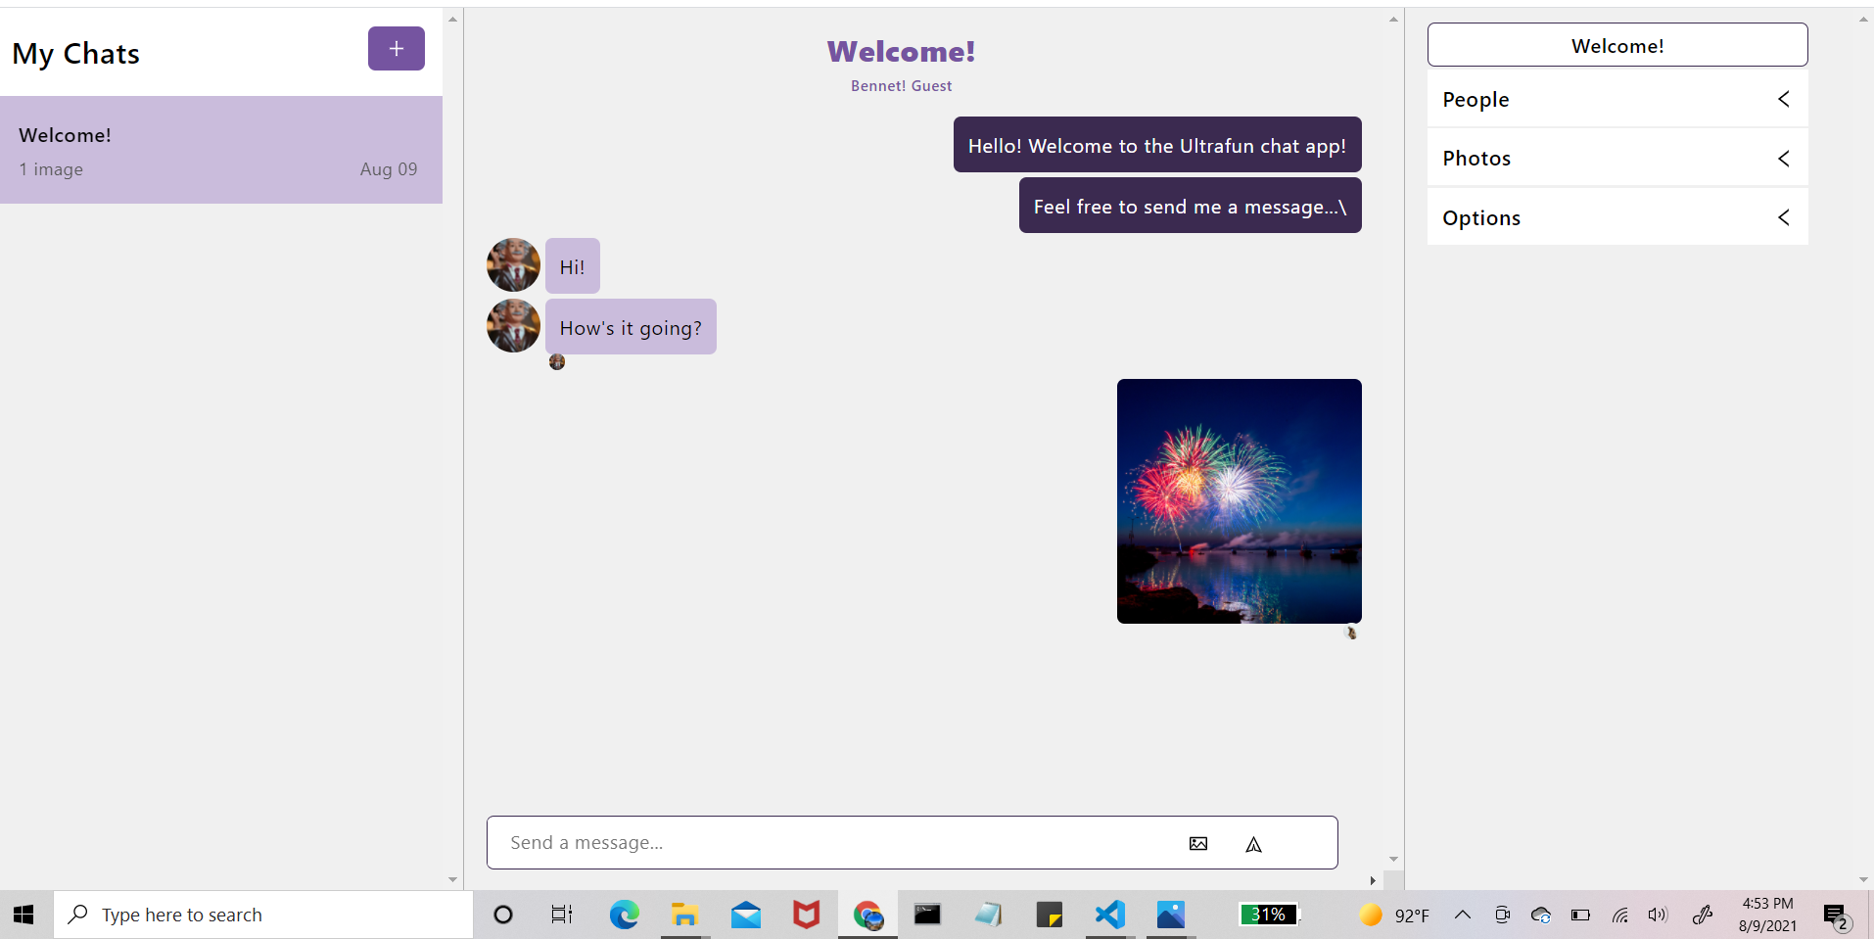Click the 'Aug 09' date in chat card
Viewport: 1874px width, 939px height.
pos(389,169)
